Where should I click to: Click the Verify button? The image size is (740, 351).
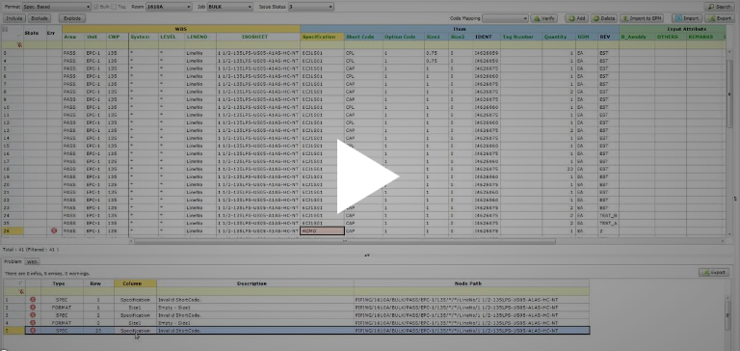pos(544,18)
